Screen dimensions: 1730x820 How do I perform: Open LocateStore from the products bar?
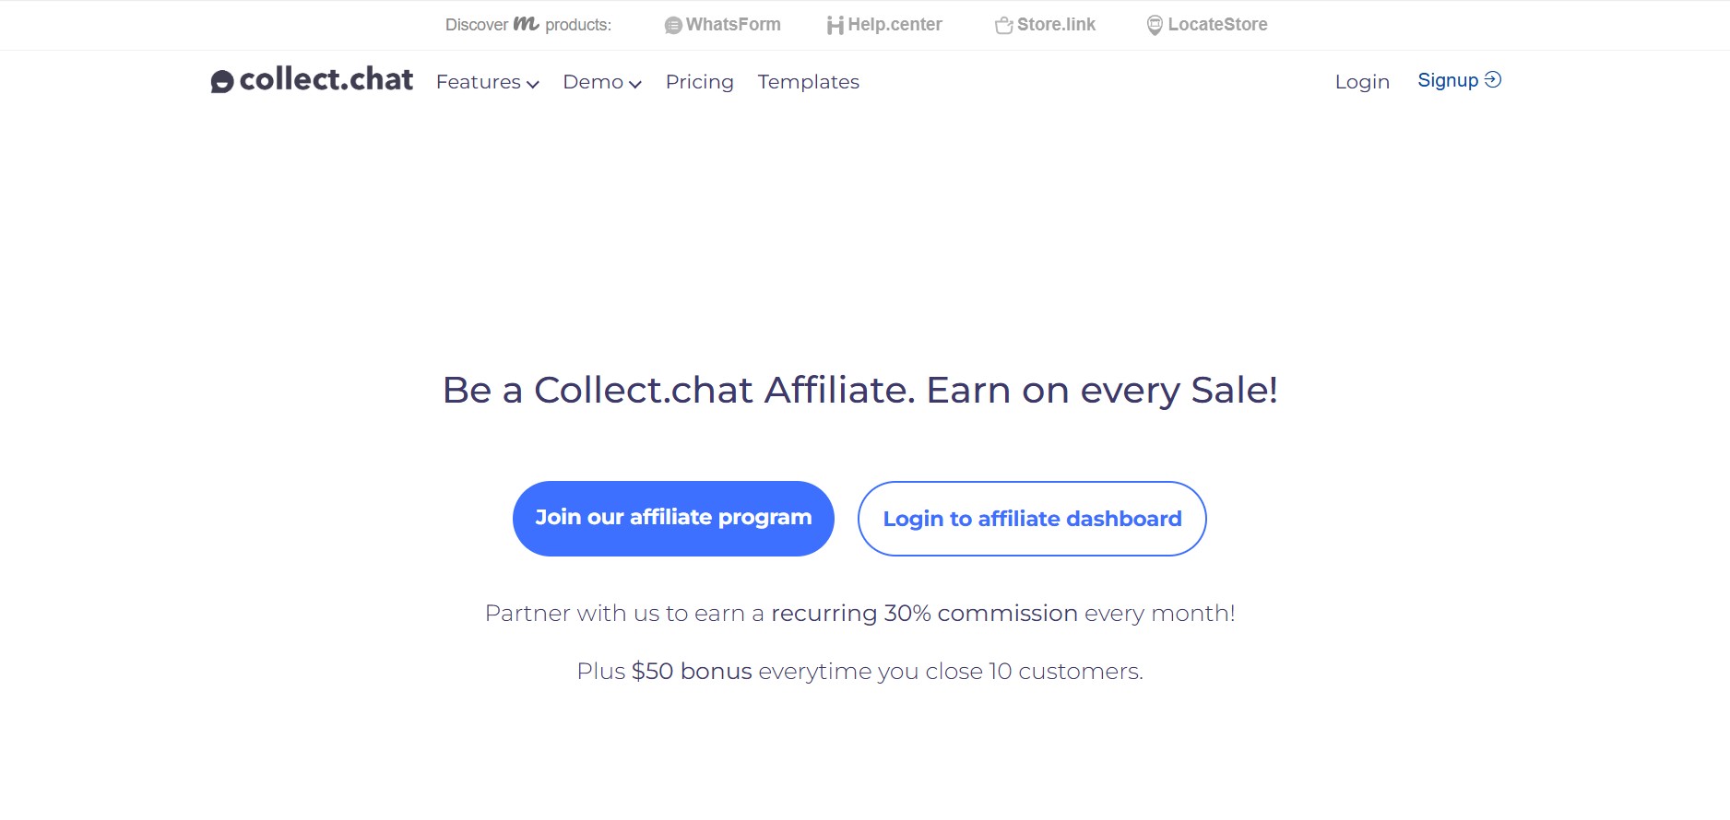(x=1217, y=24)
